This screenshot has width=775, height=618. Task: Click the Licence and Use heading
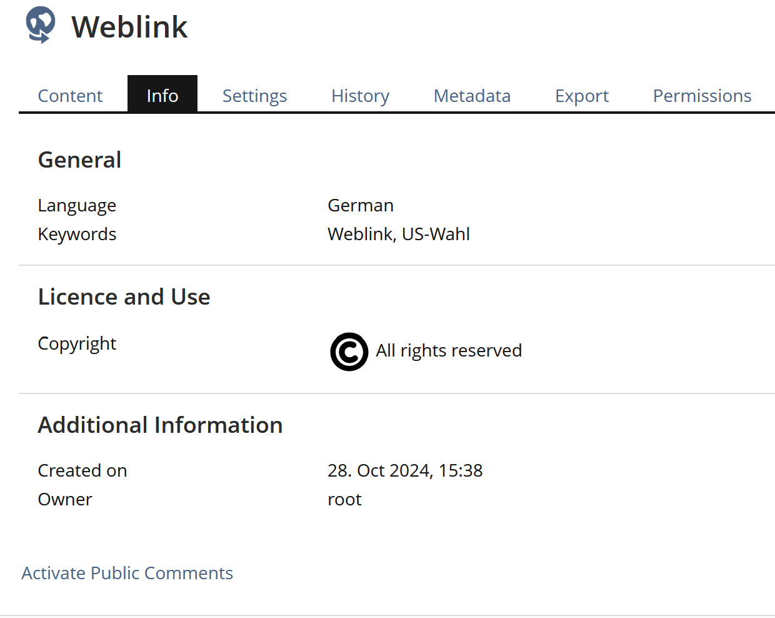tap(124, 297)
